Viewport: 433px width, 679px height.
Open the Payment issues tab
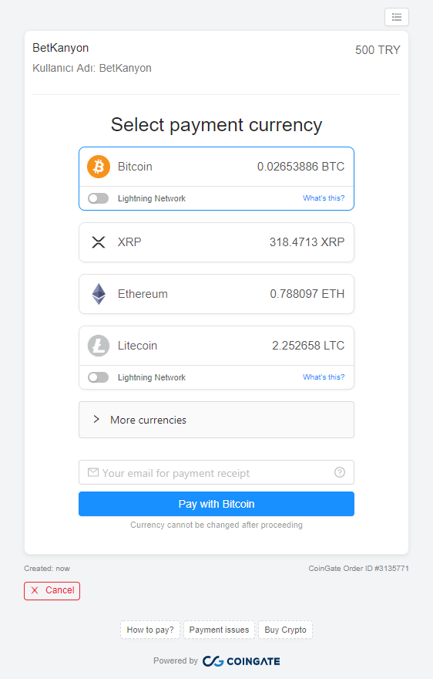tap(219, 630)
